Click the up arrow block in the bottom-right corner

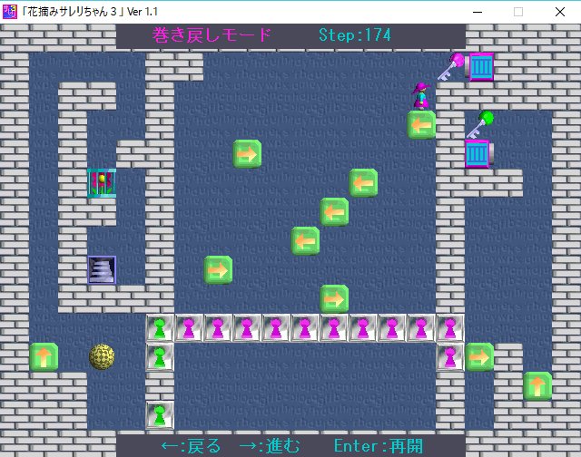click(x=537, y=385)
